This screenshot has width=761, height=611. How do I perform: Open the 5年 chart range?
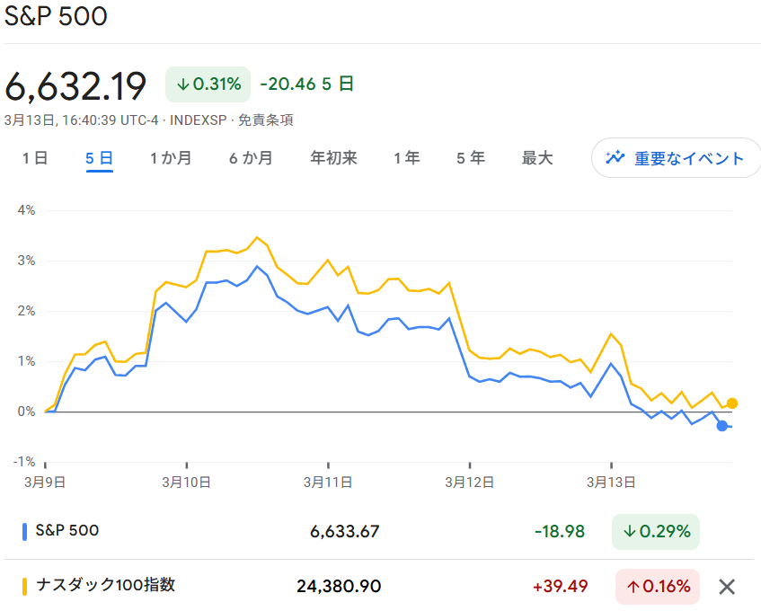(x=469, y=157)
